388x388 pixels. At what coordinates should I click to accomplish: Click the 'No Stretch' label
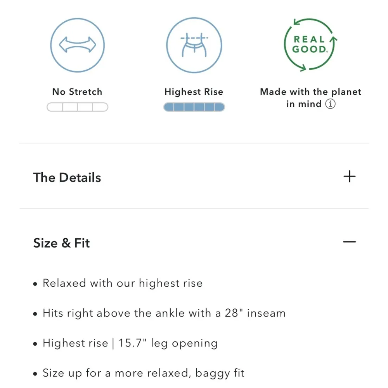pos(77,92)
